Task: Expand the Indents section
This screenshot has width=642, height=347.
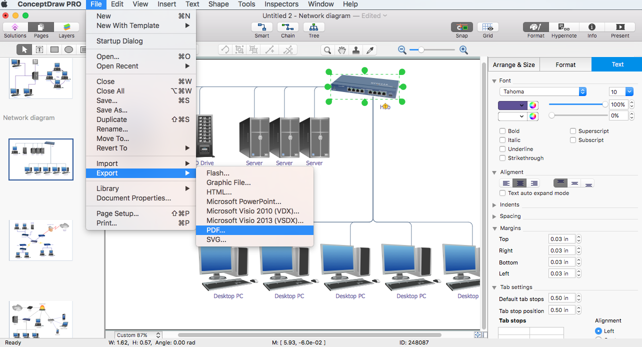Action: pos(494,204)
